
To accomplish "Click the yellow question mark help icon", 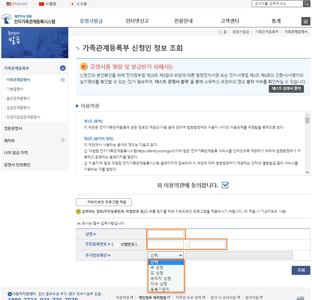I will coord(78,211).
